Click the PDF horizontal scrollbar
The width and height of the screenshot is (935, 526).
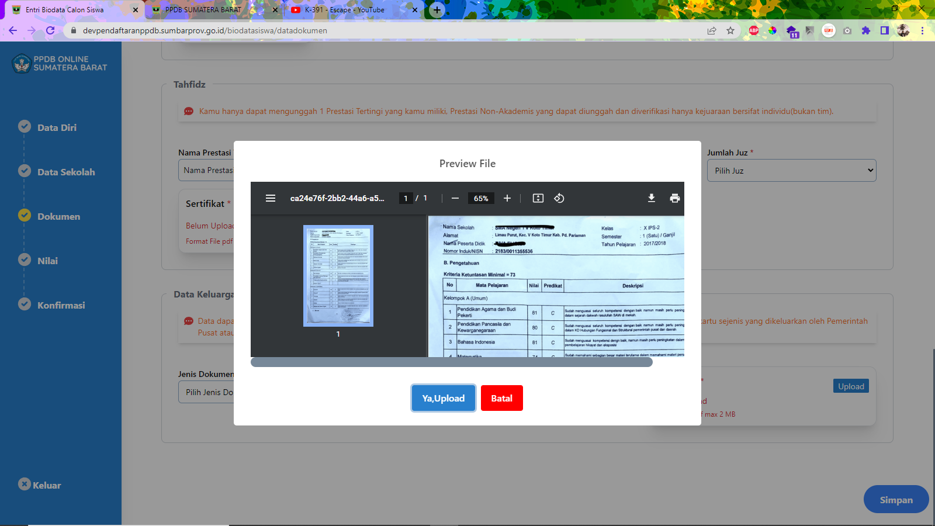pos(451,362)
